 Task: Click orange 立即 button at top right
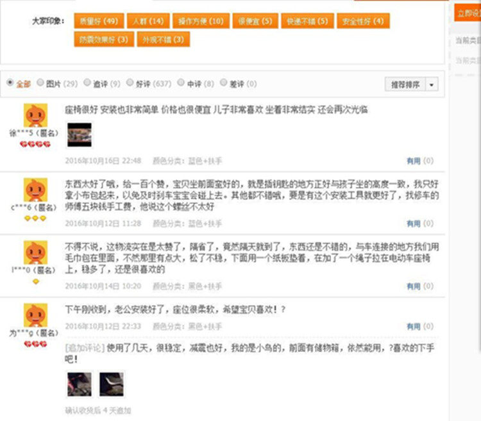tap(468, 13)
